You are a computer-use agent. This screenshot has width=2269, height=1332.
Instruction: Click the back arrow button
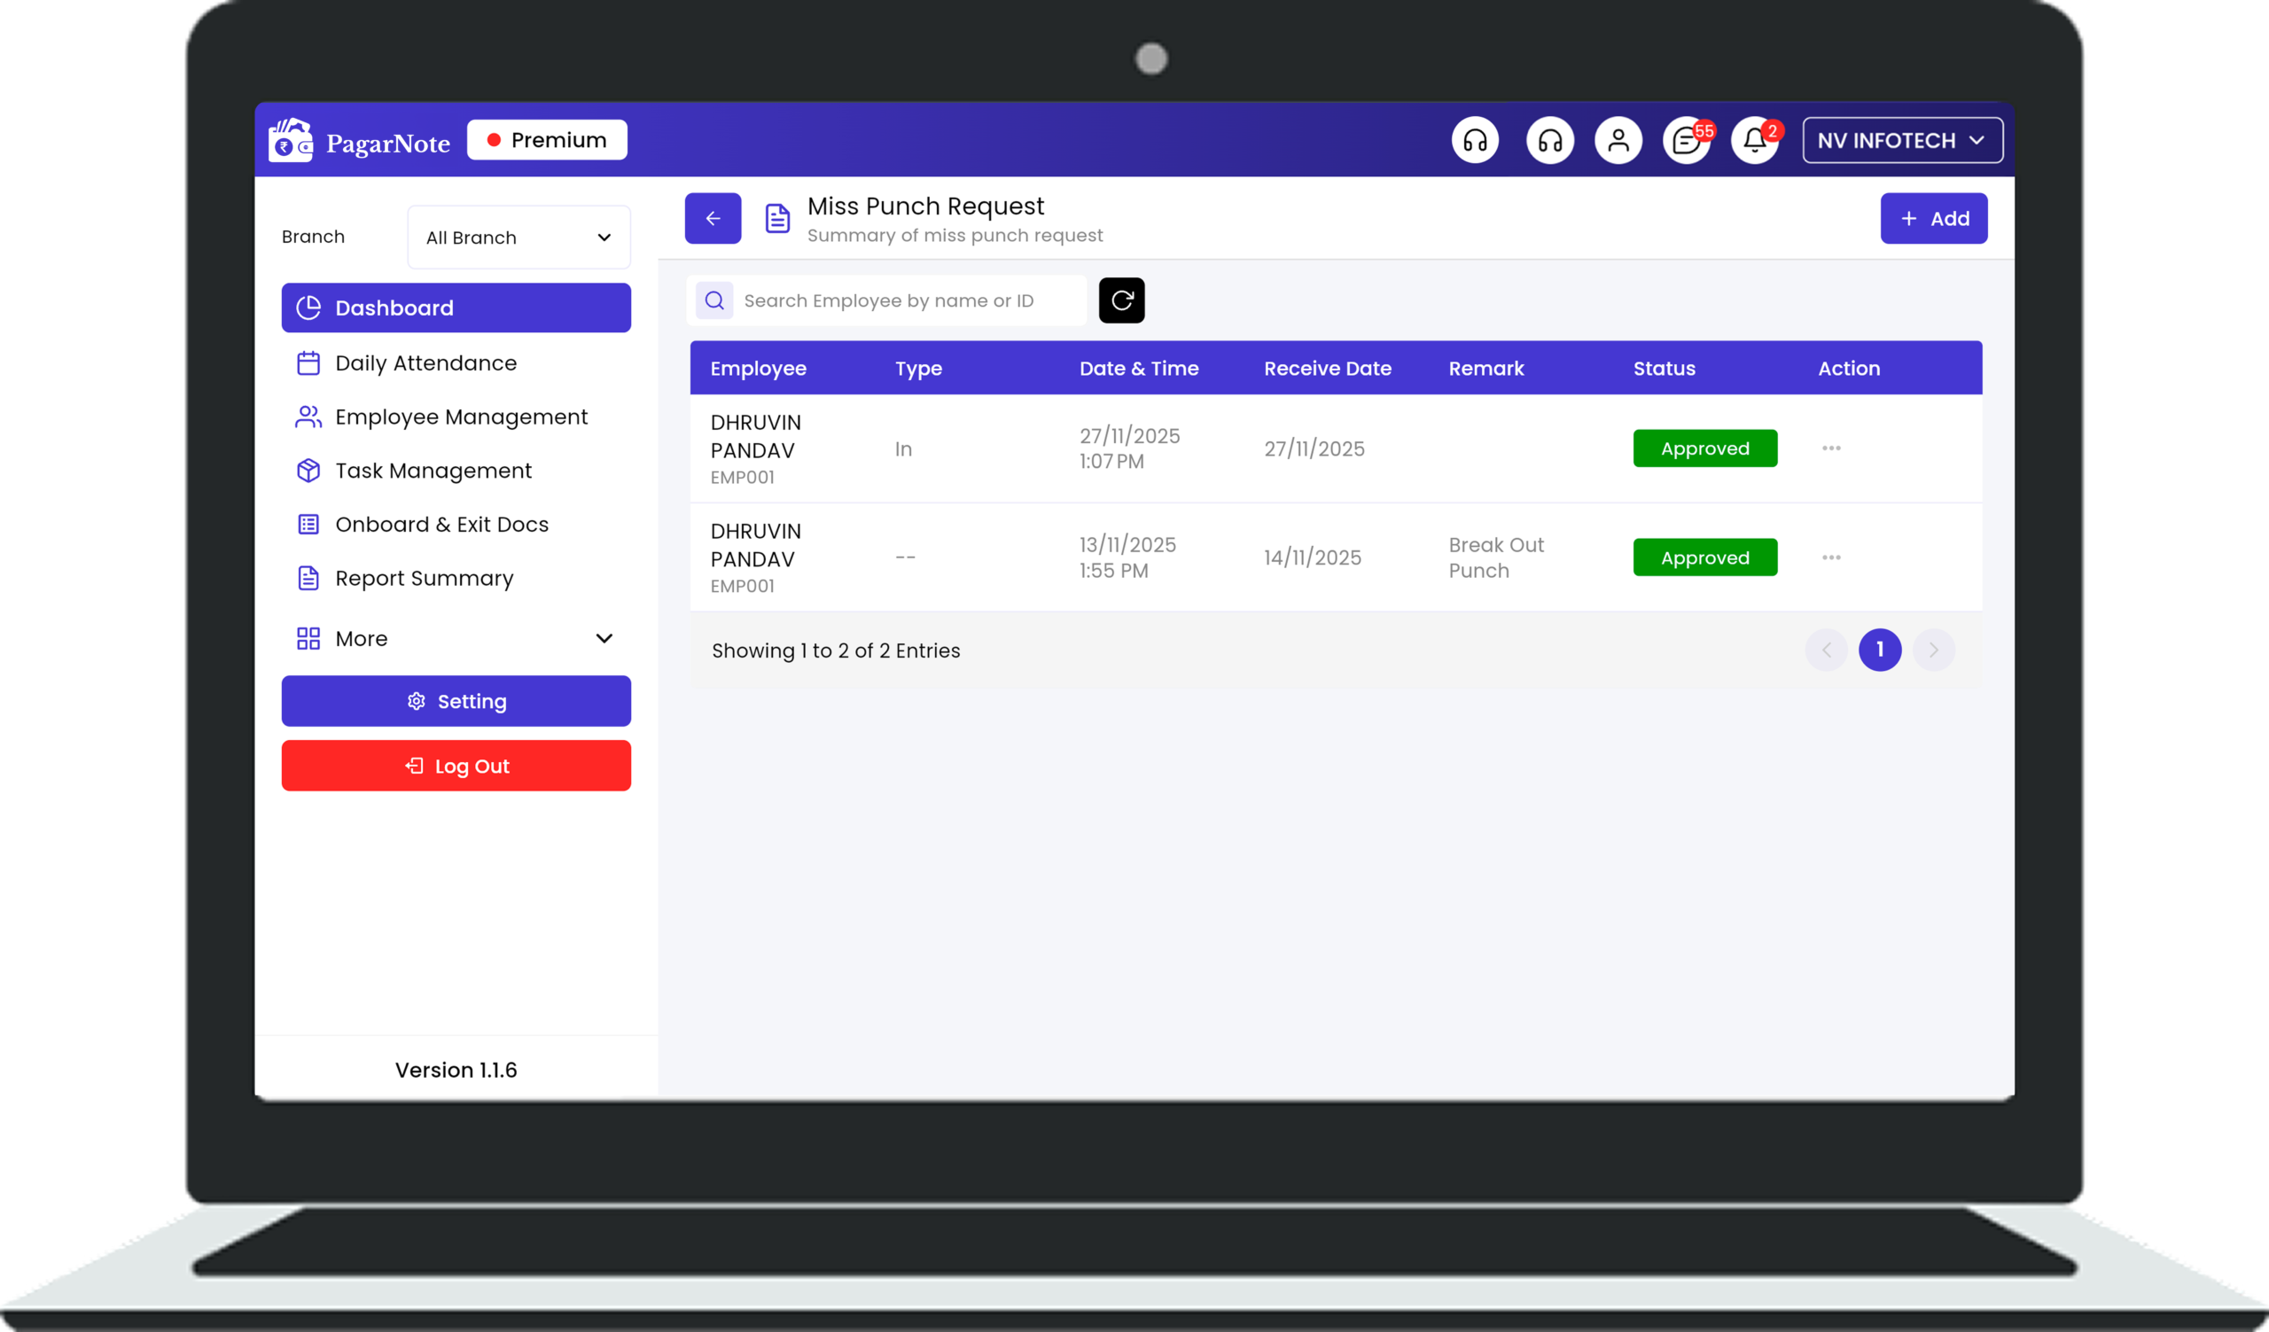pyautogui.click(x=713, y=218)
